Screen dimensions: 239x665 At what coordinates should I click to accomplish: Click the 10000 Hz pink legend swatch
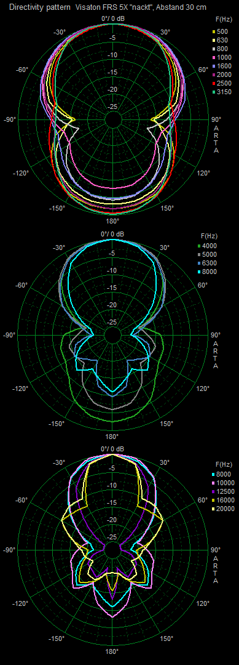[x=213, y=483]
